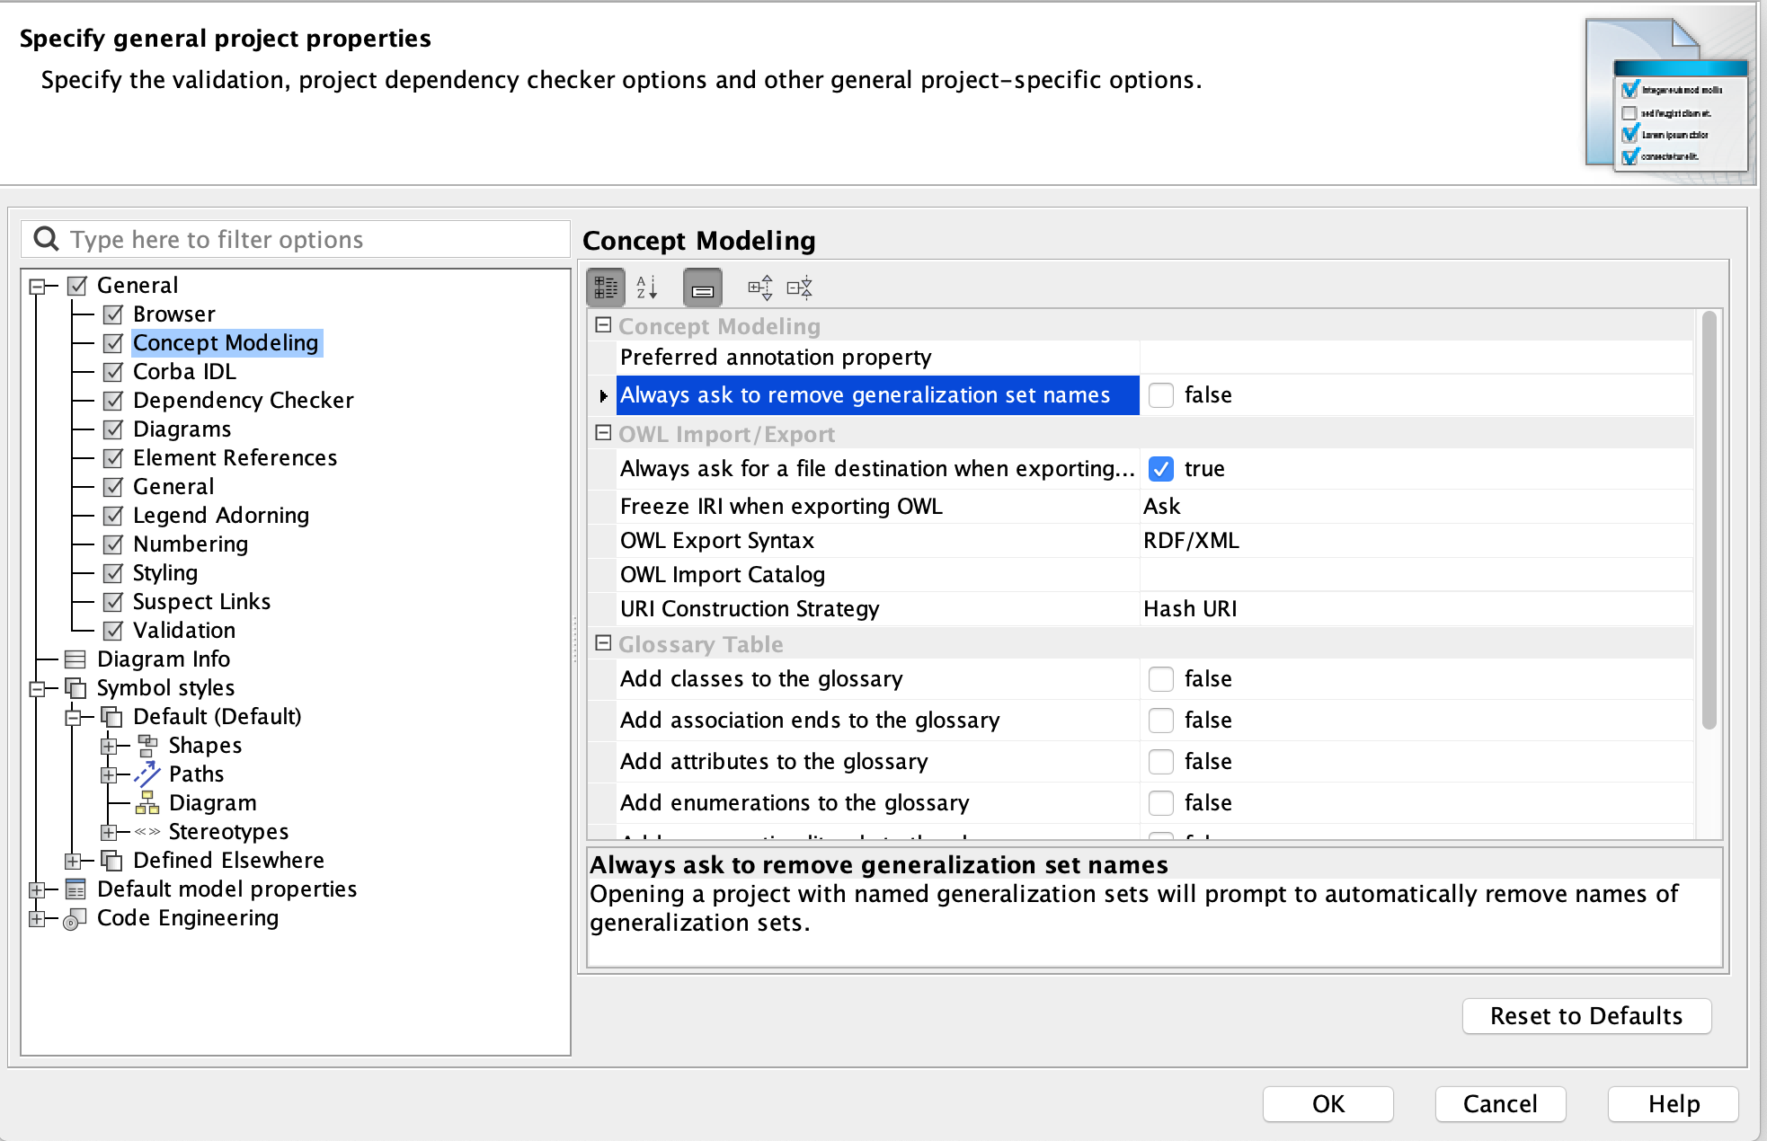The height and width of the screenshot is (1141, 1767).
Task: Collapse the OWL Import/Export group
Action: point(603,434)
